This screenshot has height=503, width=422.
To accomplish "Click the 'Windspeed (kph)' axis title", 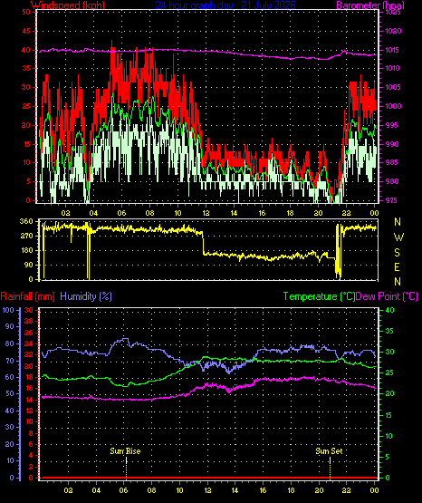I will (68, 5).
